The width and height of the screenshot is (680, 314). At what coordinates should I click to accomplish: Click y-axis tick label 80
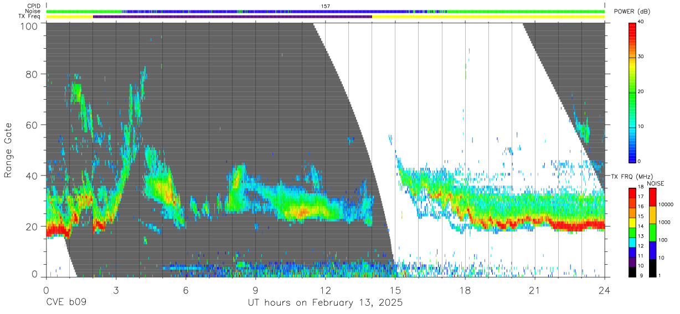click(x=32, y=74)
